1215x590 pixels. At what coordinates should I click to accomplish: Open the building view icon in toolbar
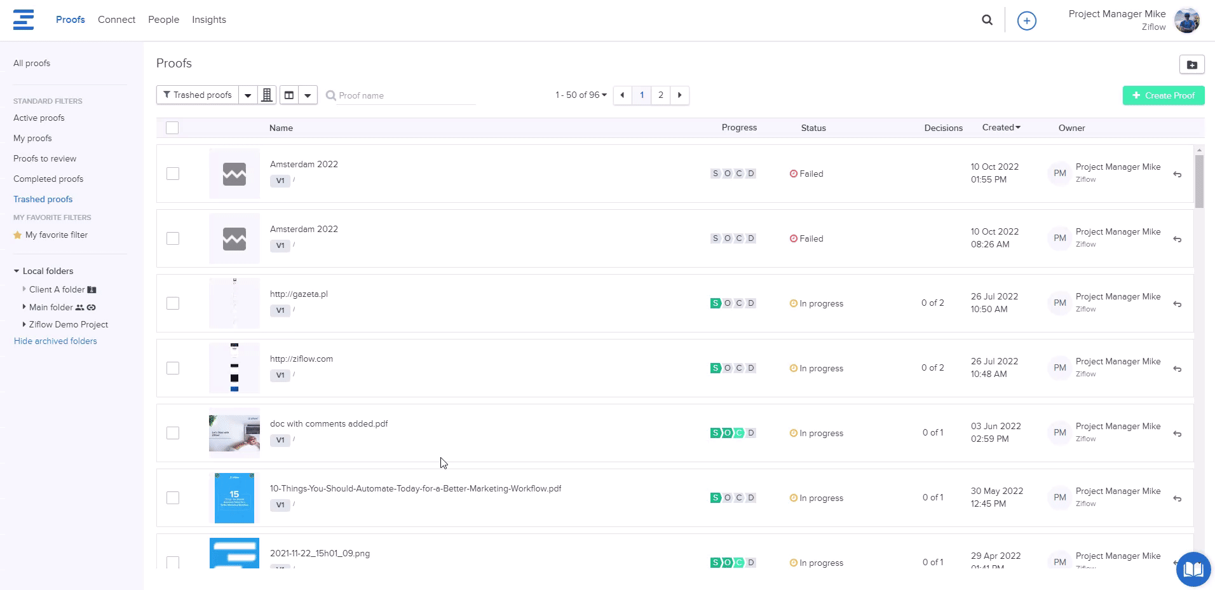(x=267, y=95)
